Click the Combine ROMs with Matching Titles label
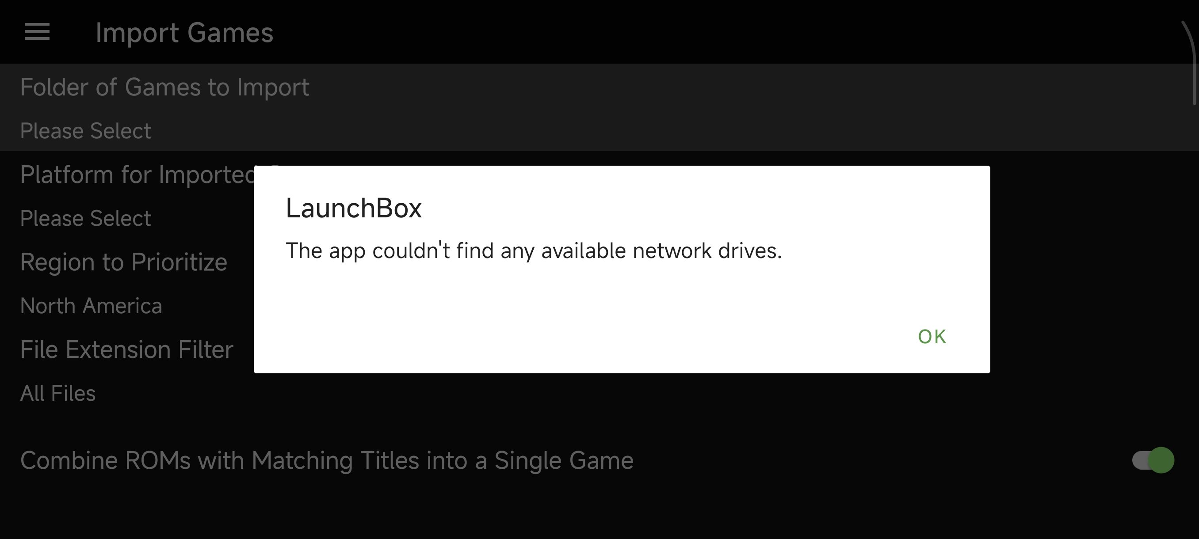This screenshot has height=539, width=1199. 326,460
